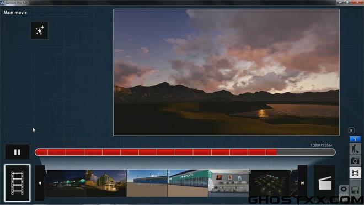Image resolution: width=364 pixels, height=205 pixels.
Task: Show next clips with right arrow
Action: click(302, 183)
